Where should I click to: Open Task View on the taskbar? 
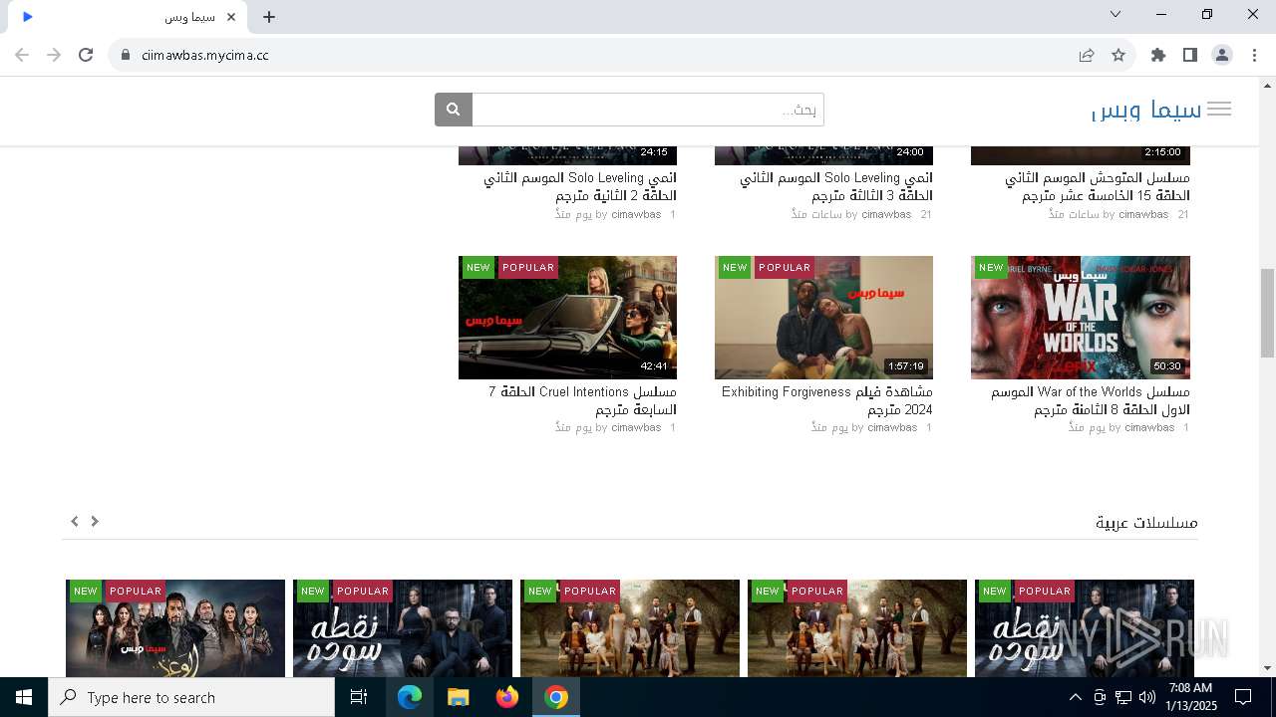359,697
